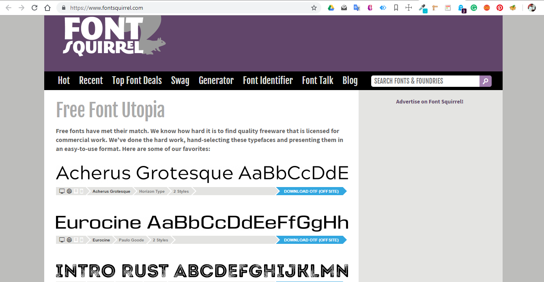Click the Acherus Grotesque font sample
Screen dimensions: 544x282
[x=202, y=173]
